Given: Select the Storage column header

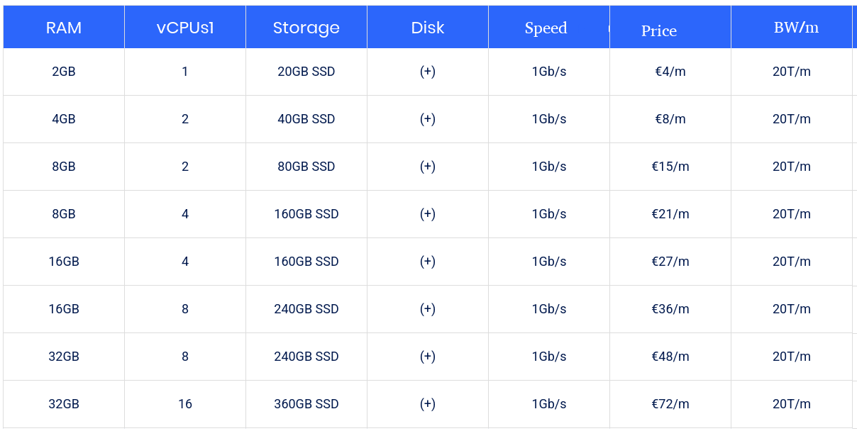Looking at the screenshot, I should tap(306, 28).
